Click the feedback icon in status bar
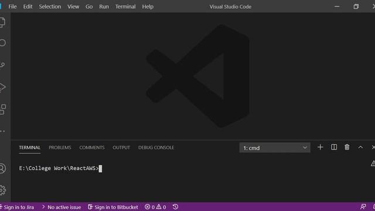The width and height of the screenshot is (375, 211). pos(363,207)
